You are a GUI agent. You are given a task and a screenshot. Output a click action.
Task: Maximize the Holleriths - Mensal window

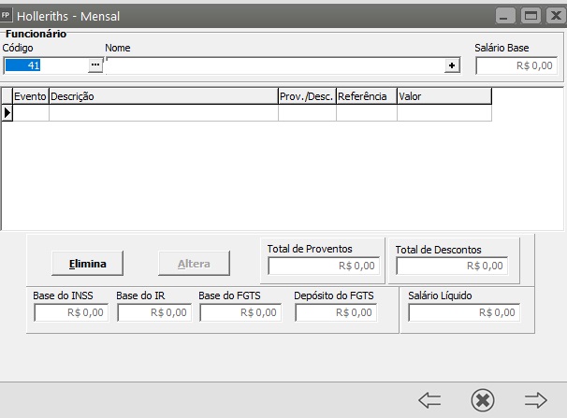531,16
